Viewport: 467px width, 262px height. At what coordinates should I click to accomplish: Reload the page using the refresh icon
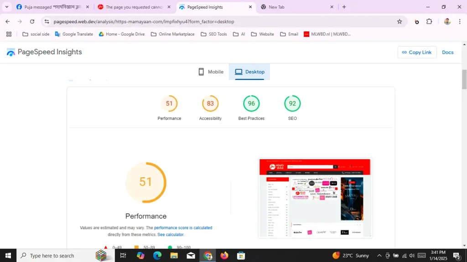pos(32,21)
